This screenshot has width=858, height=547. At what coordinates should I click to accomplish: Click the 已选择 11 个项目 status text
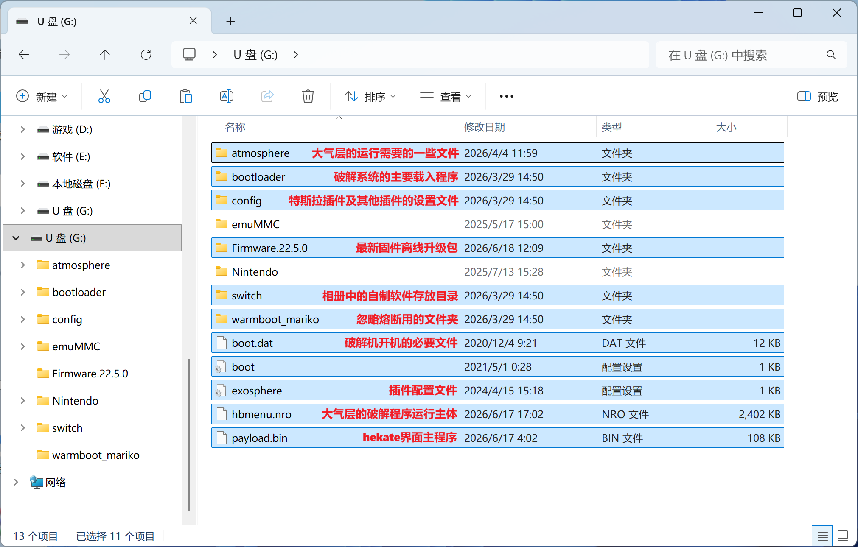click(115, 536)
